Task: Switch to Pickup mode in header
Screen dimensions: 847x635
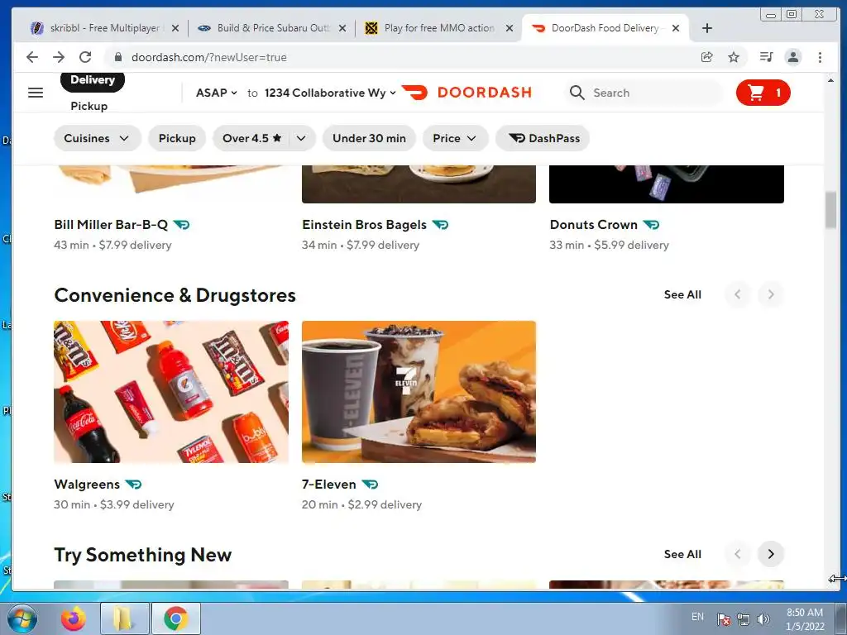Action: tap(89, 106)
